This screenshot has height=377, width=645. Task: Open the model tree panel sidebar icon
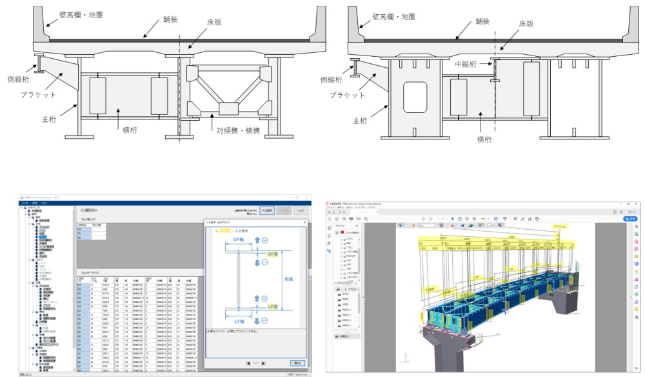point(329,251)
